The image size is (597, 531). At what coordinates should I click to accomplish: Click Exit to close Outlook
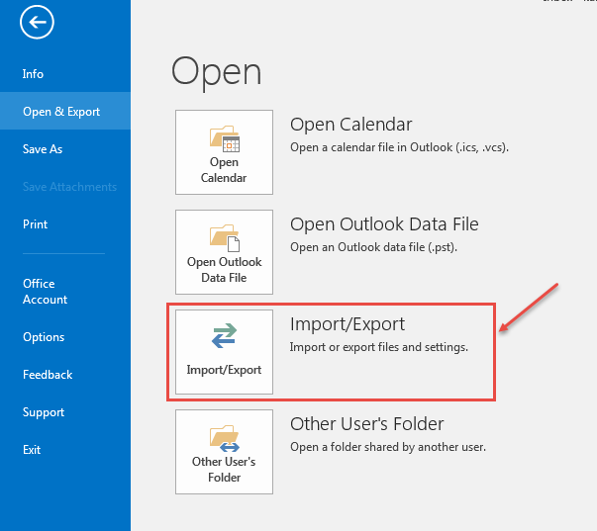(x=32, y=450)
